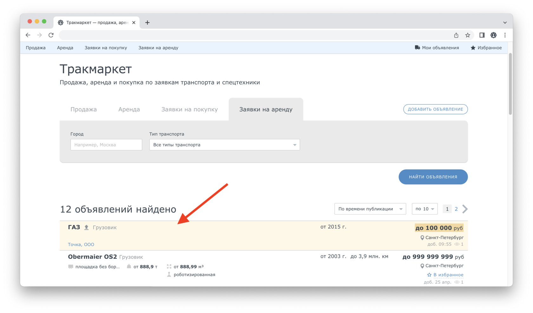The image size is (533, 313).
Task: Click the load capacity weight icon
Action: (129, 266)
